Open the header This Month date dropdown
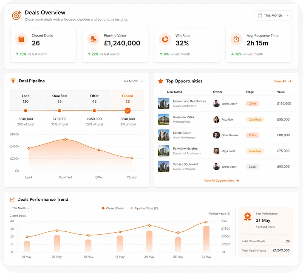The image size is (303, 273). click(273, 15)
